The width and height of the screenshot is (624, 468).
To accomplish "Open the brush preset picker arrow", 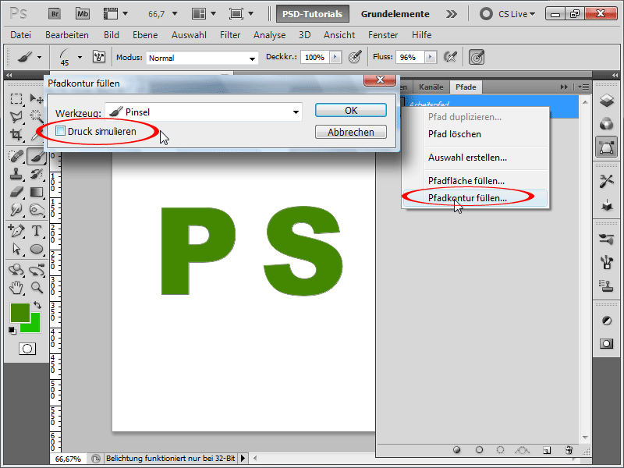I will coord(80,57).
